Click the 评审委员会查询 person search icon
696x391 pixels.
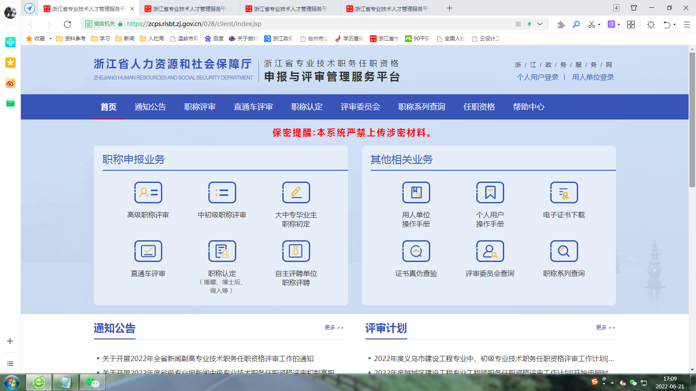[490, 251]
